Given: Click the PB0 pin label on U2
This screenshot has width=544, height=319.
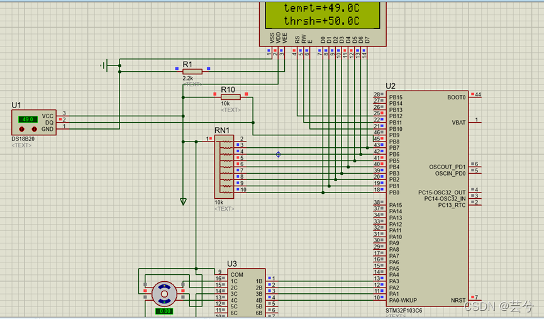Looking at the screenshot, I should (394, 193).
